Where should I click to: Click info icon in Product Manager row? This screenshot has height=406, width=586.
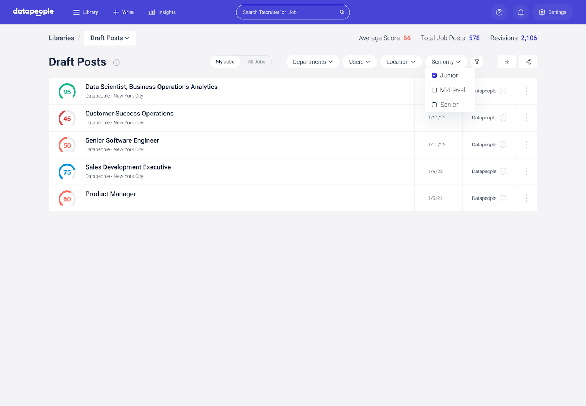pos(503,198)
